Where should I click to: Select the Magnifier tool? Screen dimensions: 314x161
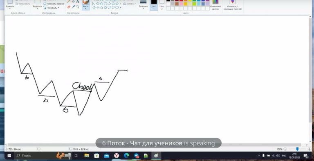(78, 7)
